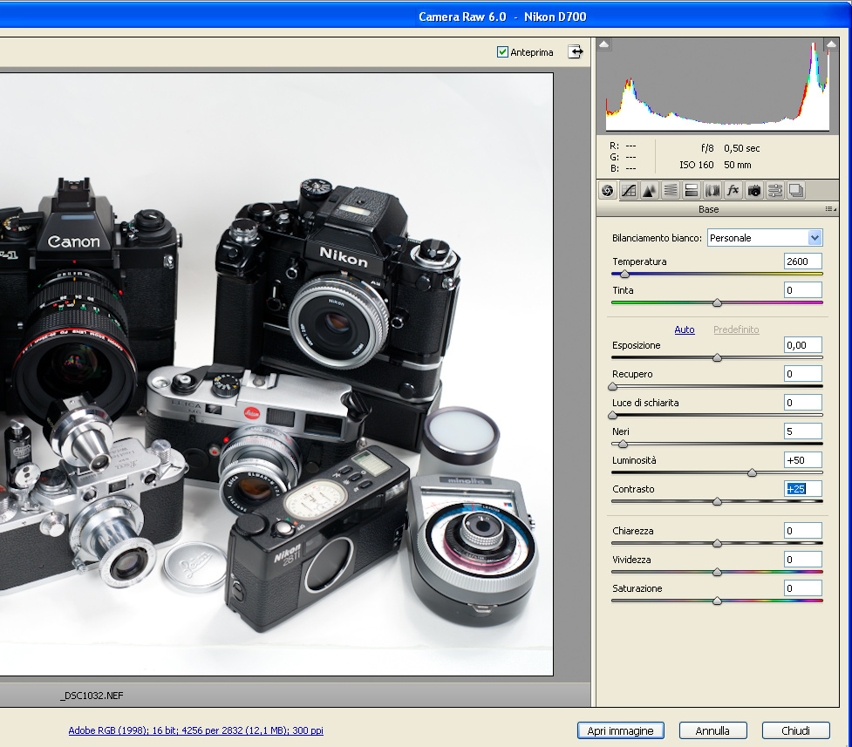This screenshot has width=852, height=747.
Task: Click the Saturazione value field
Action: click(803, 588)
